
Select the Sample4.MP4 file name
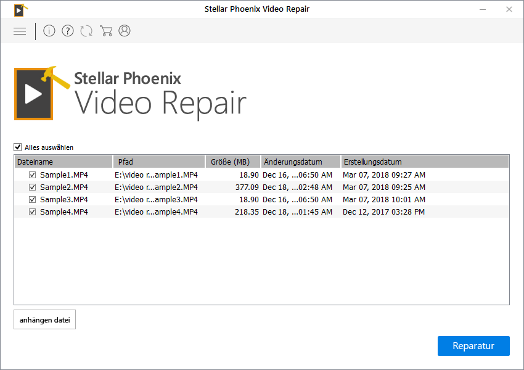click(x=64, y=212)
